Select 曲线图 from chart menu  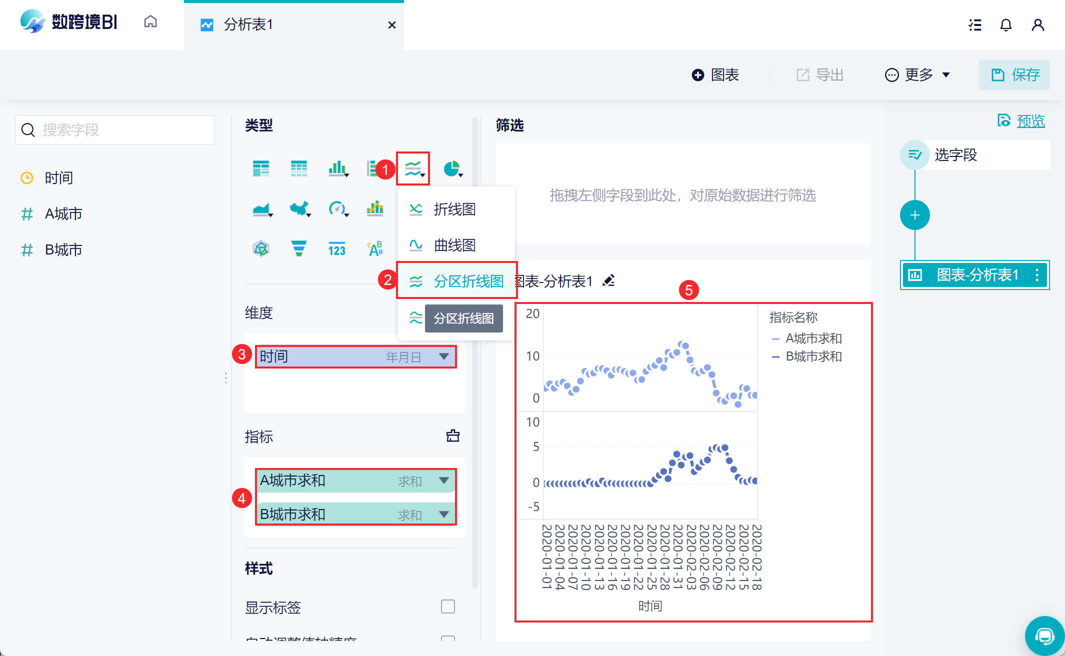[x=454, y=245]
